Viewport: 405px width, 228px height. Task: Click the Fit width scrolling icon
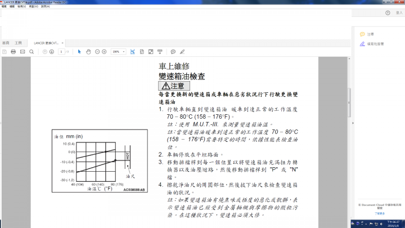tap(133, 52)
